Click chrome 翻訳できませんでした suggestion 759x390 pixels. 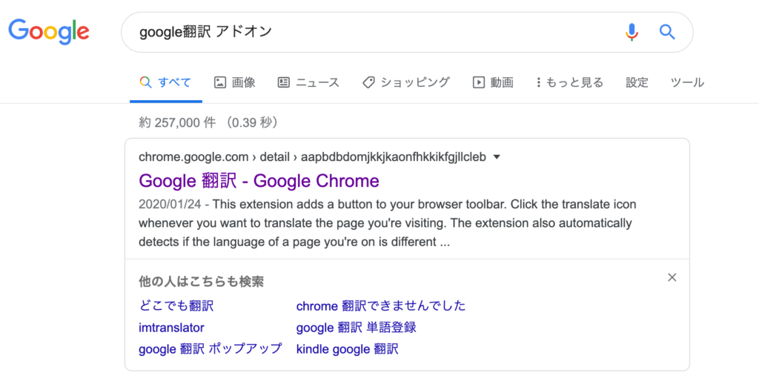coord(381,305)
